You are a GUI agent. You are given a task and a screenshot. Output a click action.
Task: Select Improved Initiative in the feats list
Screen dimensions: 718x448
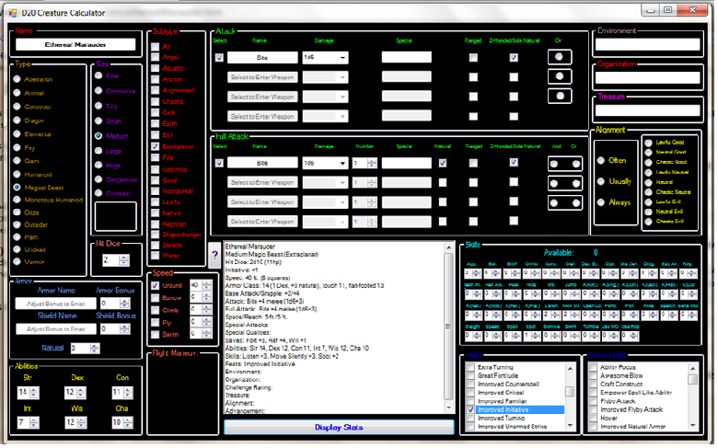pyautogui.click(x=511, y=408)
